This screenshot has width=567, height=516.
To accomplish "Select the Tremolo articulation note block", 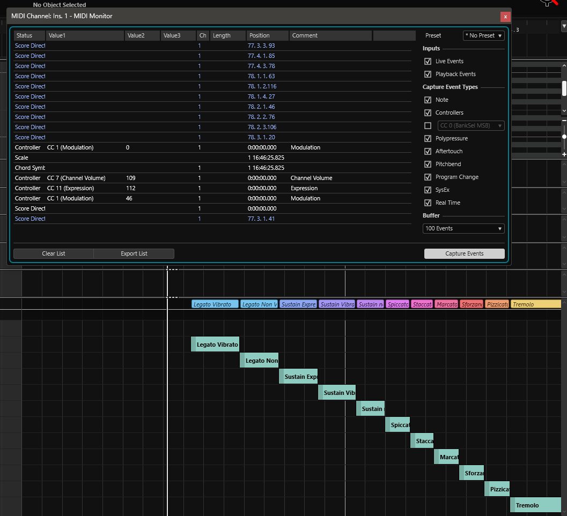I will [535, 505].
